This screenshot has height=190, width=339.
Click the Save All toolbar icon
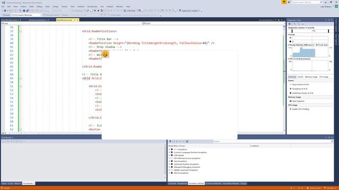click(28, 11)
